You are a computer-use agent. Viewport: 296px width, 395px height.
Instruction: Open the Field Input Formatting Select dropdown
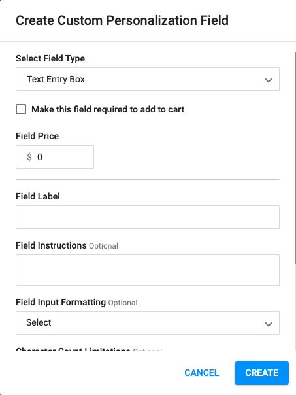tap(148, 323)
